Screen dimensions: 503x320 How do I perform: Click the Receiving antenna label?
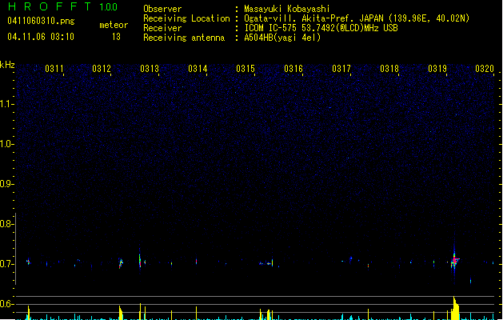point(184,38)
